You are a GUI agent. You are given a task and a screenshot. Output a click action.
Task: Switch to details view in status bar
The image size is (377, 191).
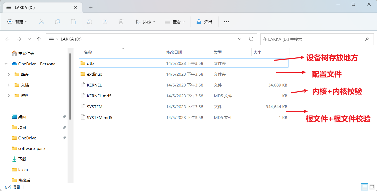click(x=365, y=187)
